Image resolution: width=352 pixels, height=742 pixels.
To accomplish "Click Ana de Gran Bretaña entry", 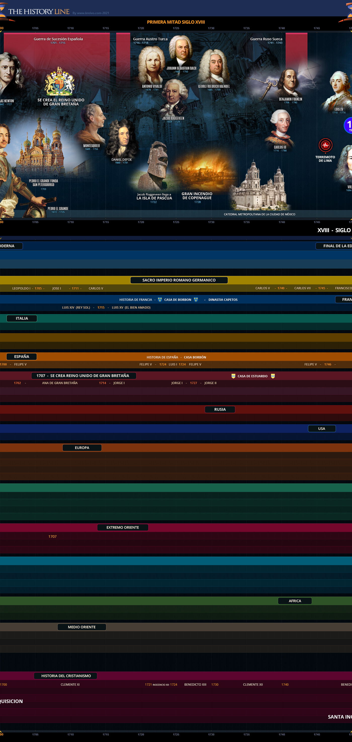I will [x=60, y=383].
